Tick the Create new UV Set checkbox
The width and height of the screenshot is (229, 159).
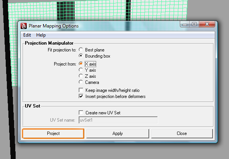[81, 112]
